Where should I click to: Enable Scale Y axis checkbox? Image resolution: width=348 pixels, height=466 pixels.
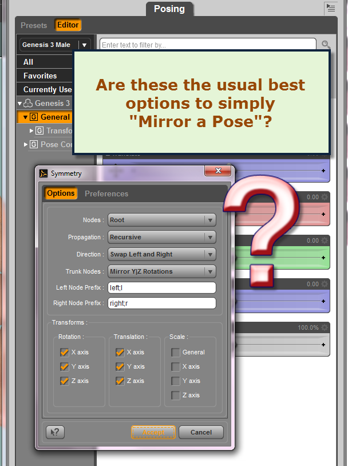[x=175, y=381]
